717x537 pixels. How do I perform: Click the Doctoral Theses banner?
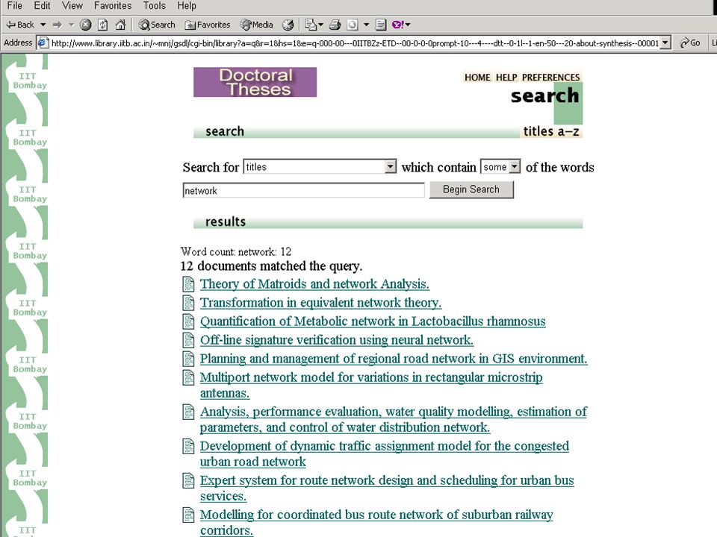(255, 82)
